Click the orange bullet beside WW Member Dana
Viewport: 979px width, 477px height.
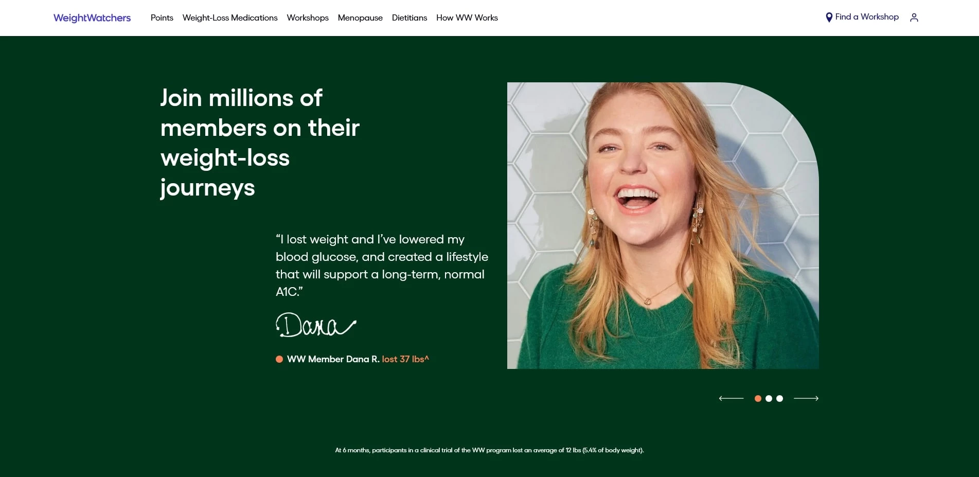coord(279,359)
